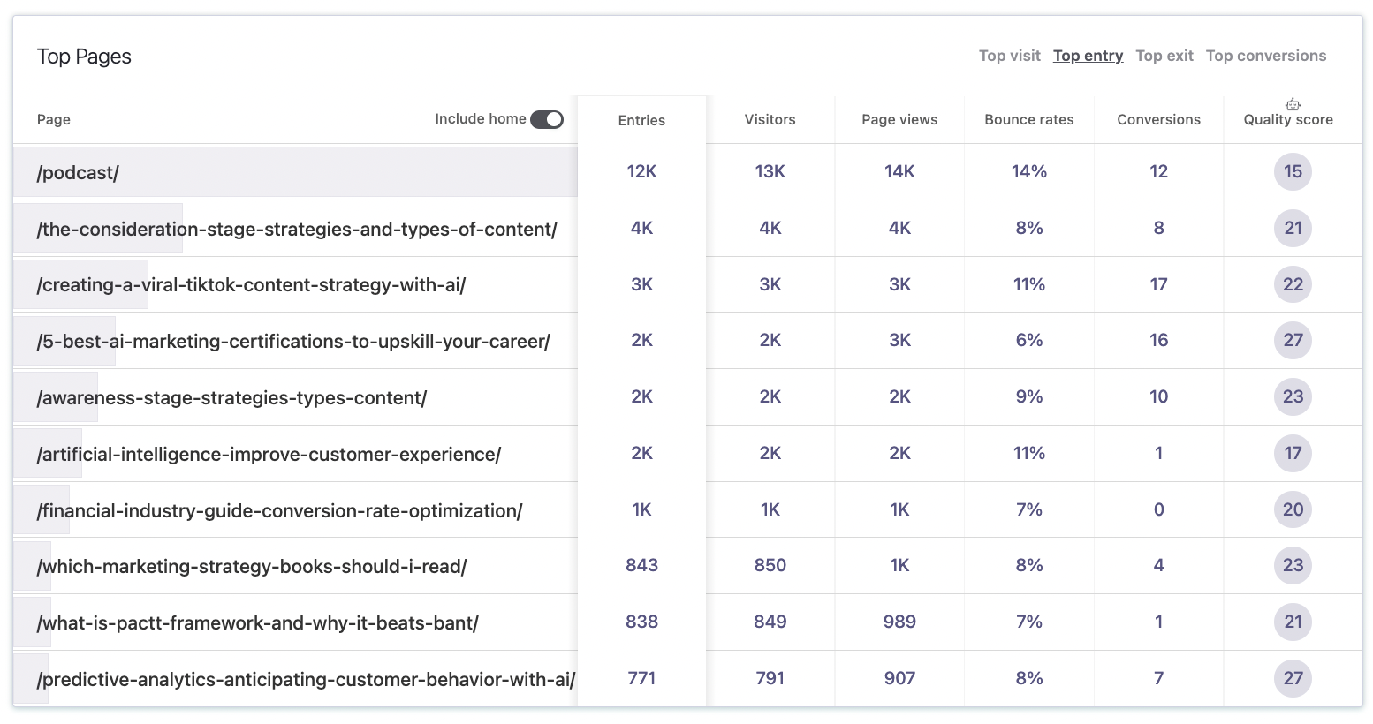Switch to the Top visit tab
The image size is (1373, 724).
point(1009,56)
